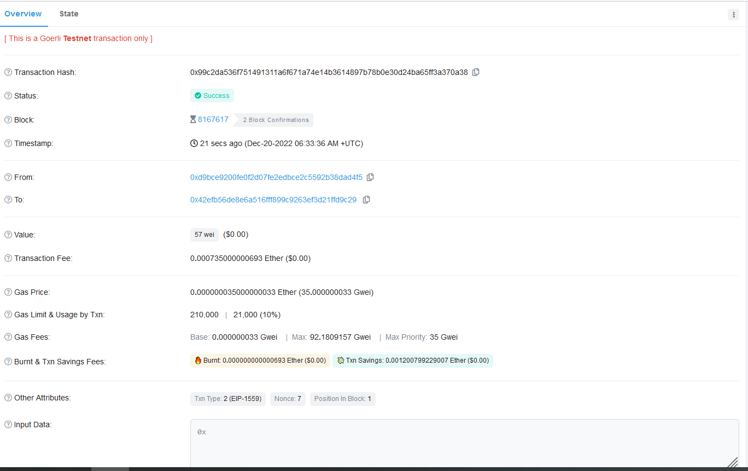This screenshot has height=471, width=748.
Task: Open the sender address 0xd9bce9200fe0f2d07fe2edbce2c5592b38dad4f5
Action: pos(276,177)
